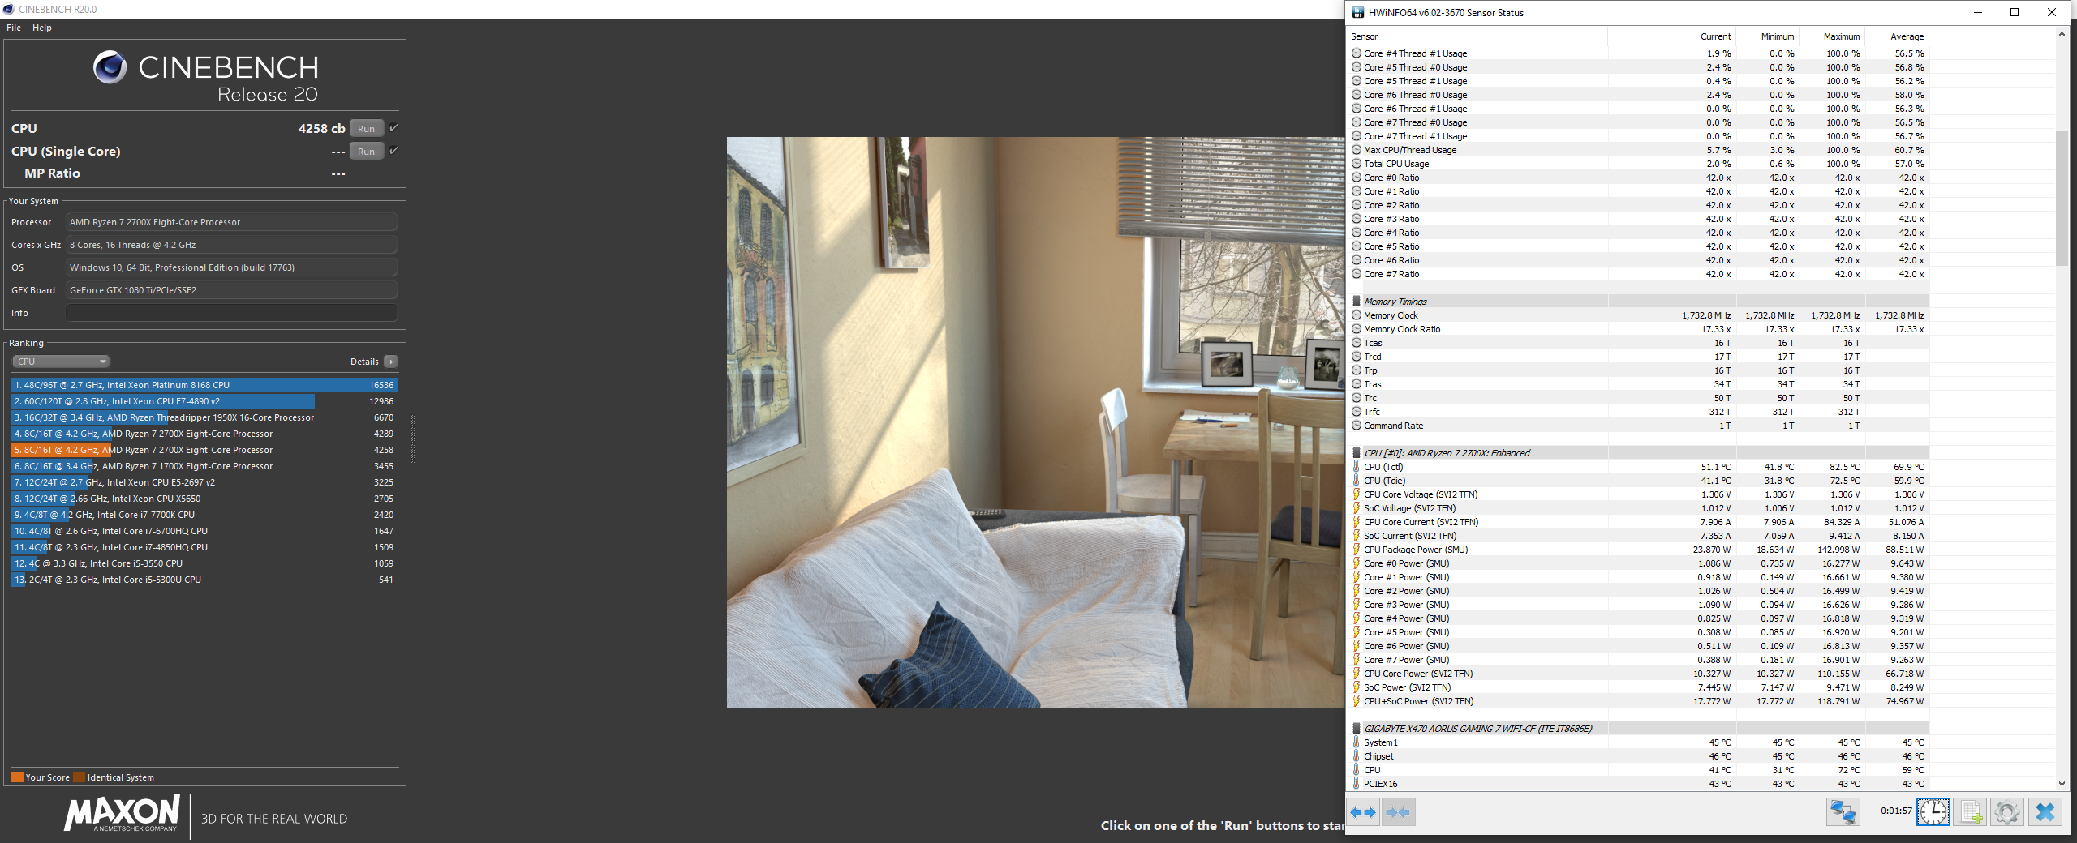Click the OS field showing Windows 10
Screen dimensions: 2077x843
click(x=231, y=267)
